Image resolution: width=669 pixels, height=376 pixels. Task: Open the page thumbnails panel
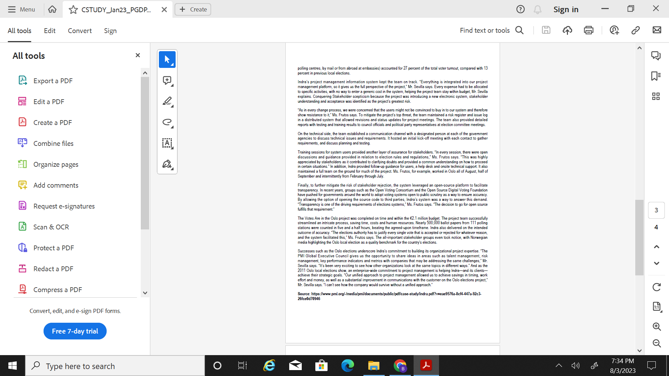(x=656, y=96)
